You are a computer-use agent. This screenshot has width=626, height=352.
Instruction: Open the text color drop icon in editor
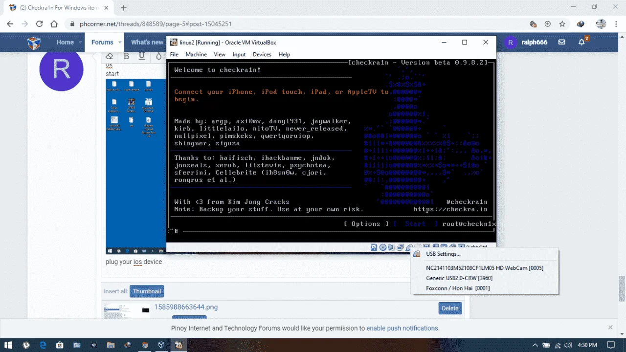(158, 56)
